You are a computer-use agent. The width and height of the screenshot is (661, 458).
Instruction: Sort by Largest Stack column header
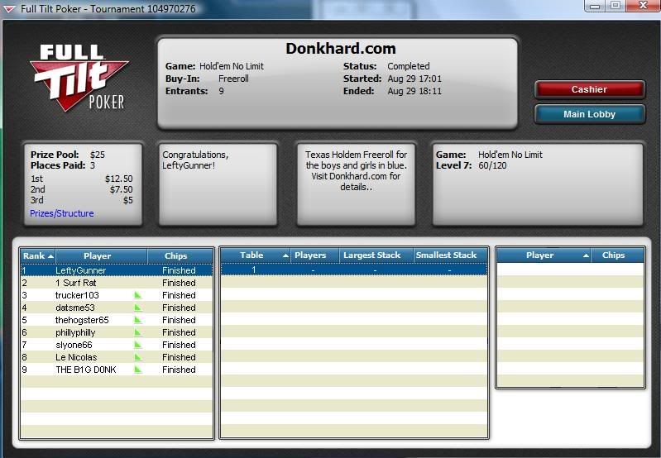(x=376, y=255)
